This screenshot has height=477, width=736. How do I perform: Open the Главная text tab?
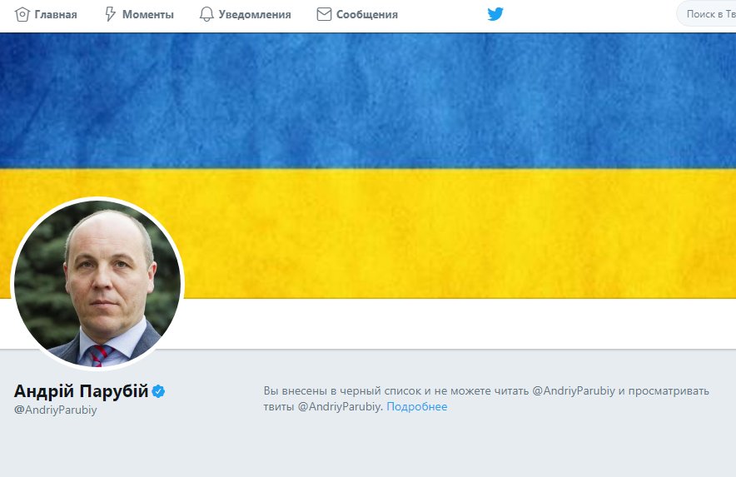56,14
